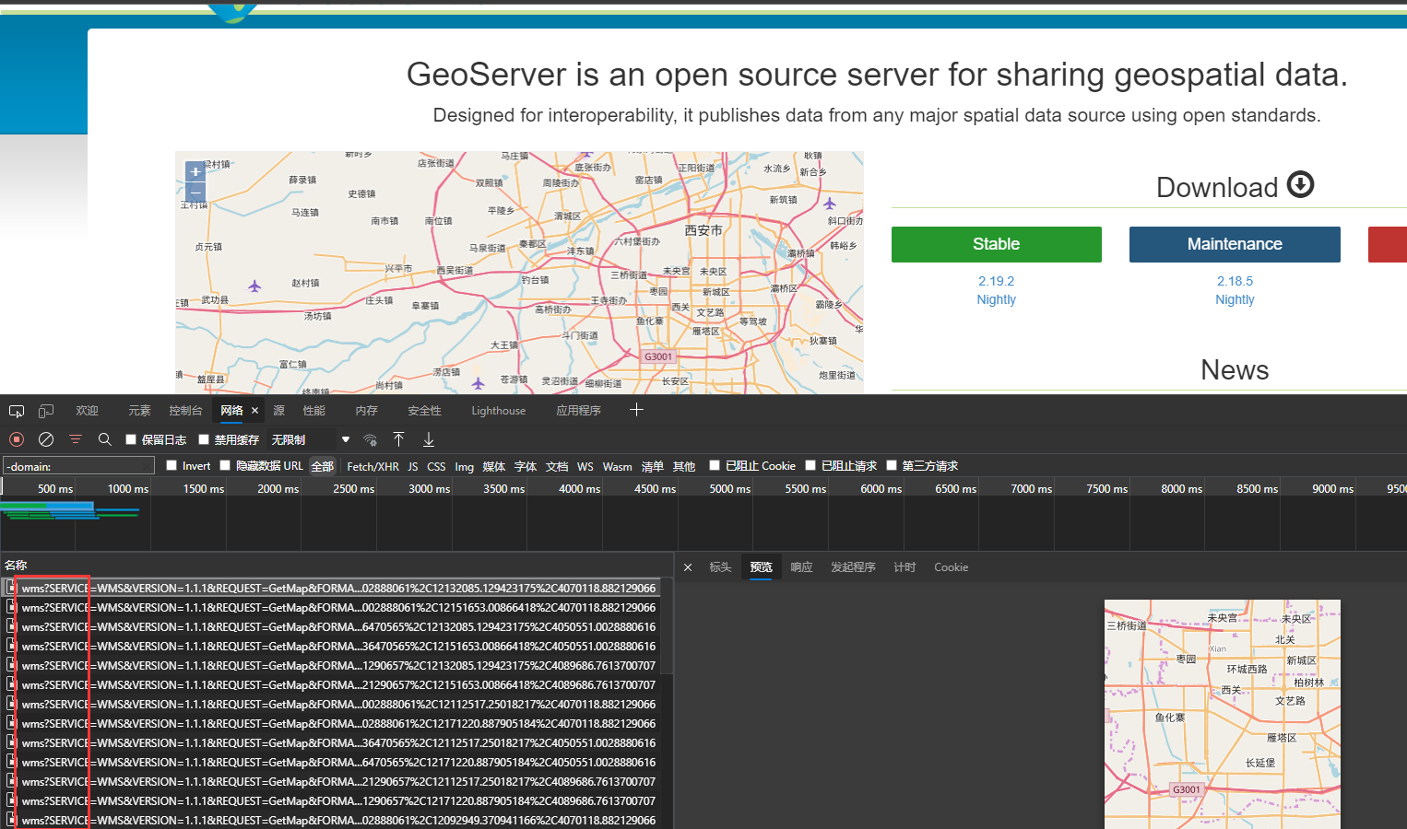Image resolution: width=1407 pixels, height=829 pixels.
Task: Click the map tile preview image
Action: (x=1223, y=714)
